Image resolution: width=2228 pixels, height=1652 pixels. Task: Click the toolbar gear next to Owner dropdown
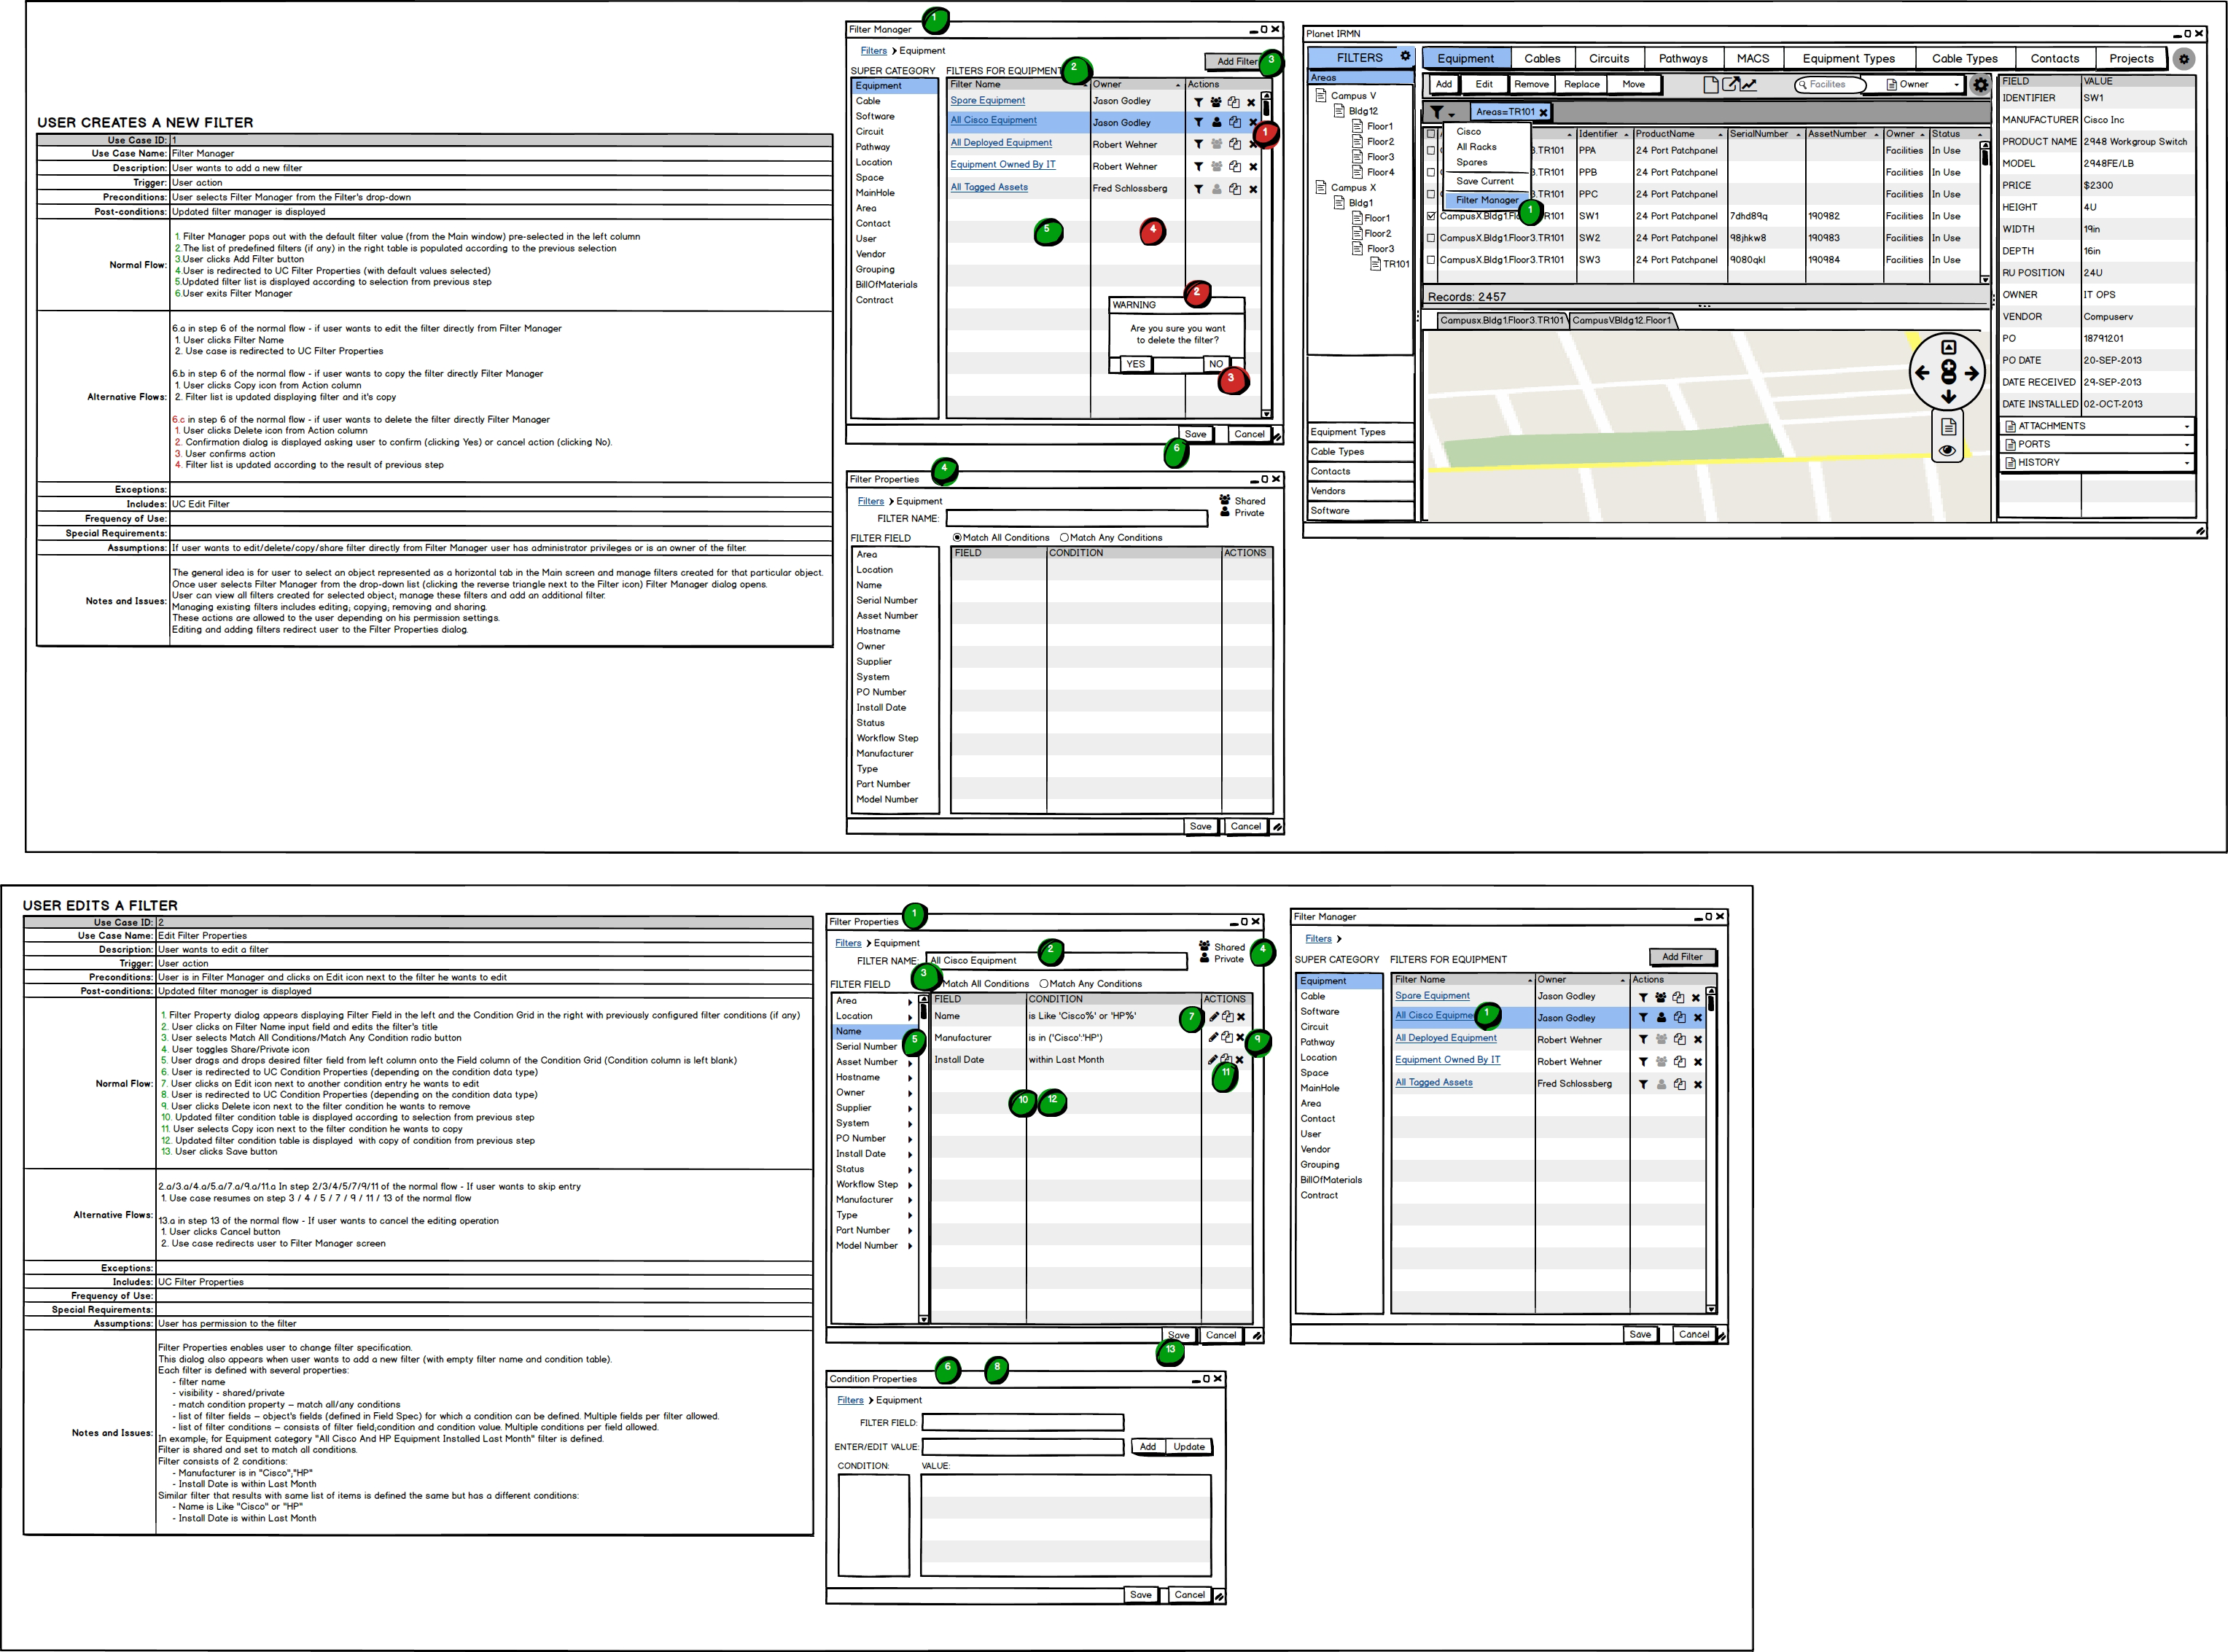tap(1980, 85)
